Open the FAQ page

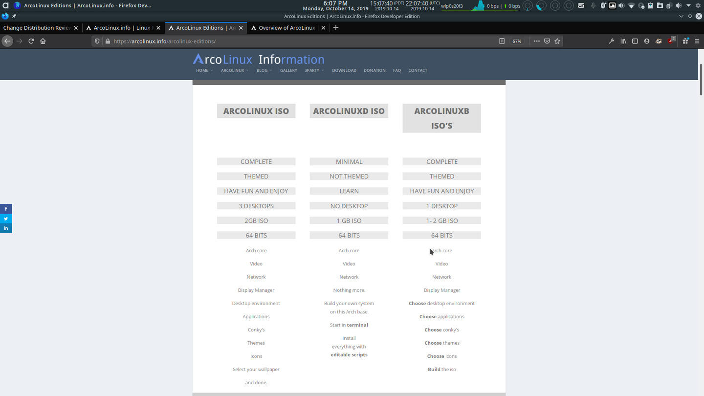pos(397,70)
